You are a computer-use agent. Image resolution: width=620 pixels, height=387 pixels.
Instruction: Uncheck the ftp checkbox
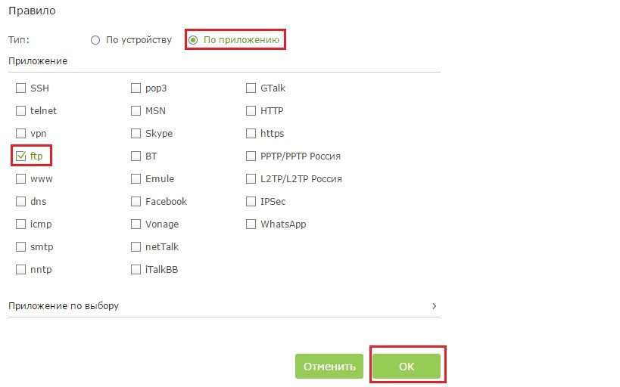20,156
